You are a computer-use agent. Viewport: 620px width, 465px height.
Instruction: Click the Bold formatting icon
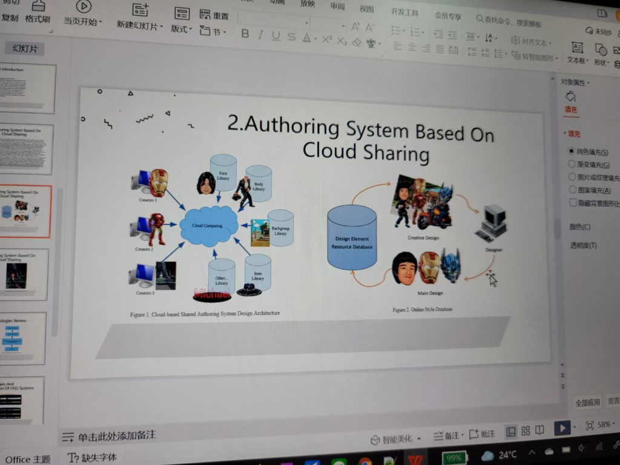245,34
